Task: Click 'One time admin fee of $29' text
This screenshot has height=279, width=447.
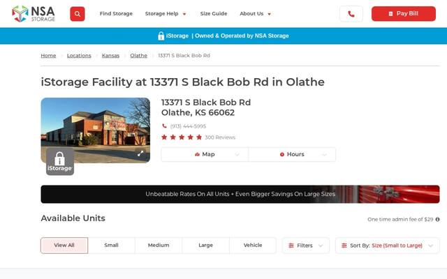Action: click(x=400, y=219)
